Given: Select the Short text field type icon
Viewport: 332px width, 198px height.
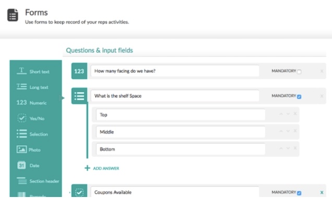Looking at the screenshot, I should click(21, 71).
